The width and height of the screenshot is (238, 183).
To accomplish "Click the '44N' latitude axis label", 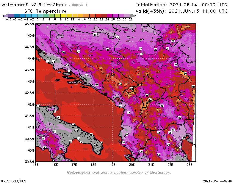I will click(31, 58).
